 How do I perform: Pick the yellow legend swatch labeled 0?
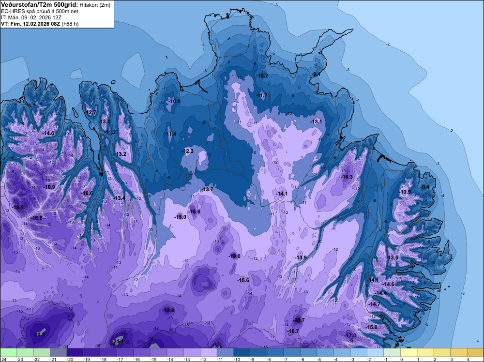pos(408,352)
